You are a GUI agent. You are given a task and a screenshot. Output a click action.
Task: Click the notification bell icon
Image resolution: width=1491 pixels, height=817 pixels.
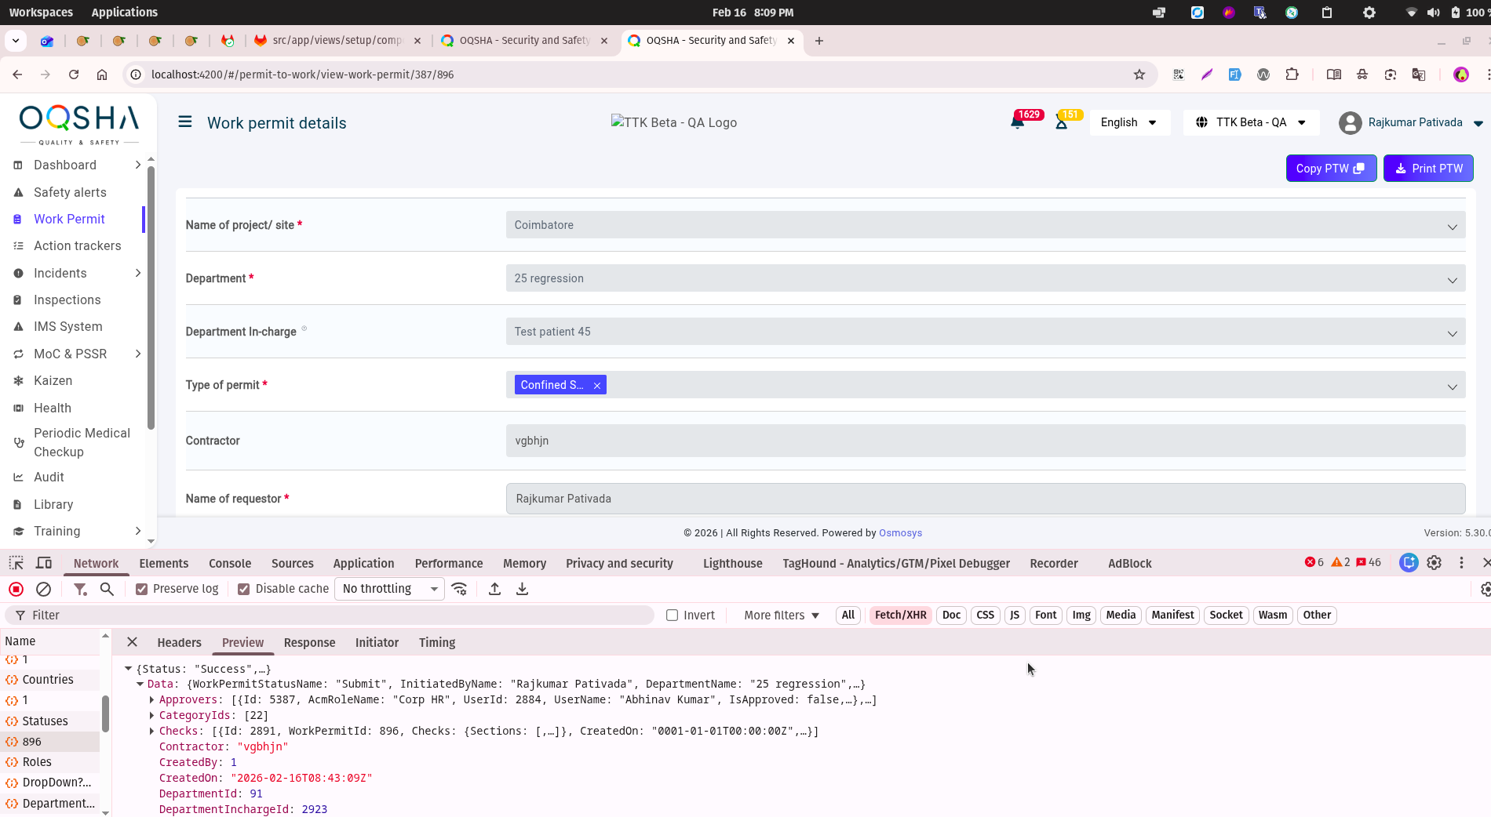pyautogui.click(x=1018, y=122)
